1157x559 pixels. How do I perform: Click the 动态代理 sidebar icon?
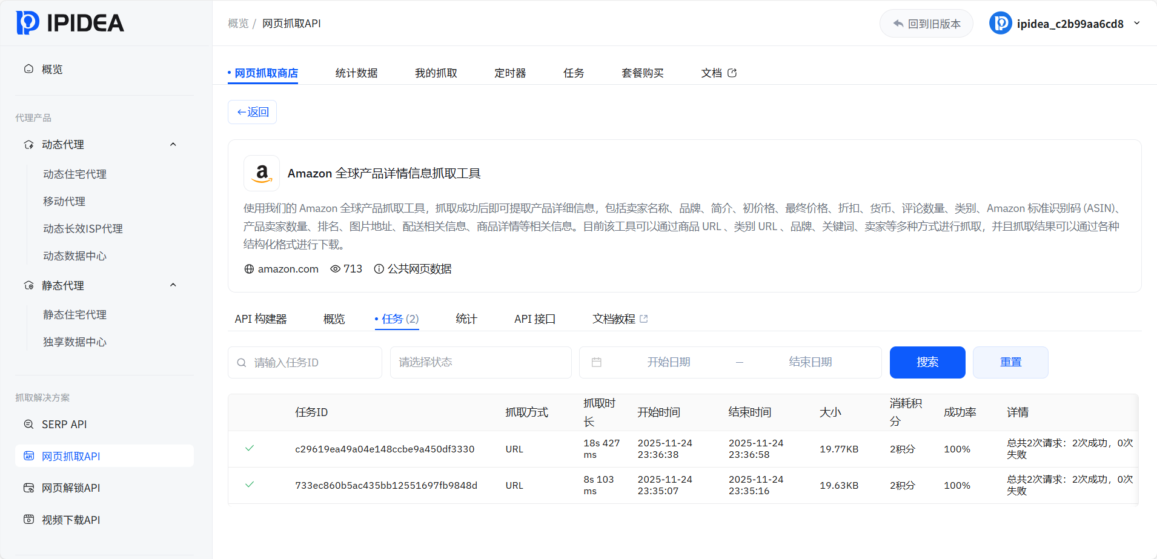[28, 145]
